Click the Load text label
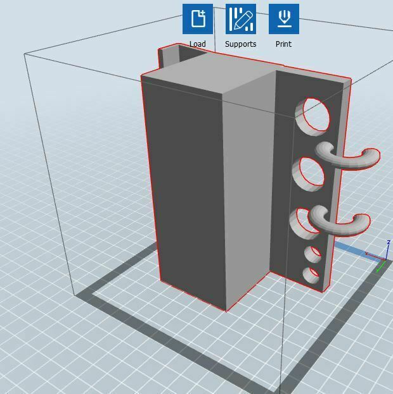Screen dimensions: 393x394 198,44
